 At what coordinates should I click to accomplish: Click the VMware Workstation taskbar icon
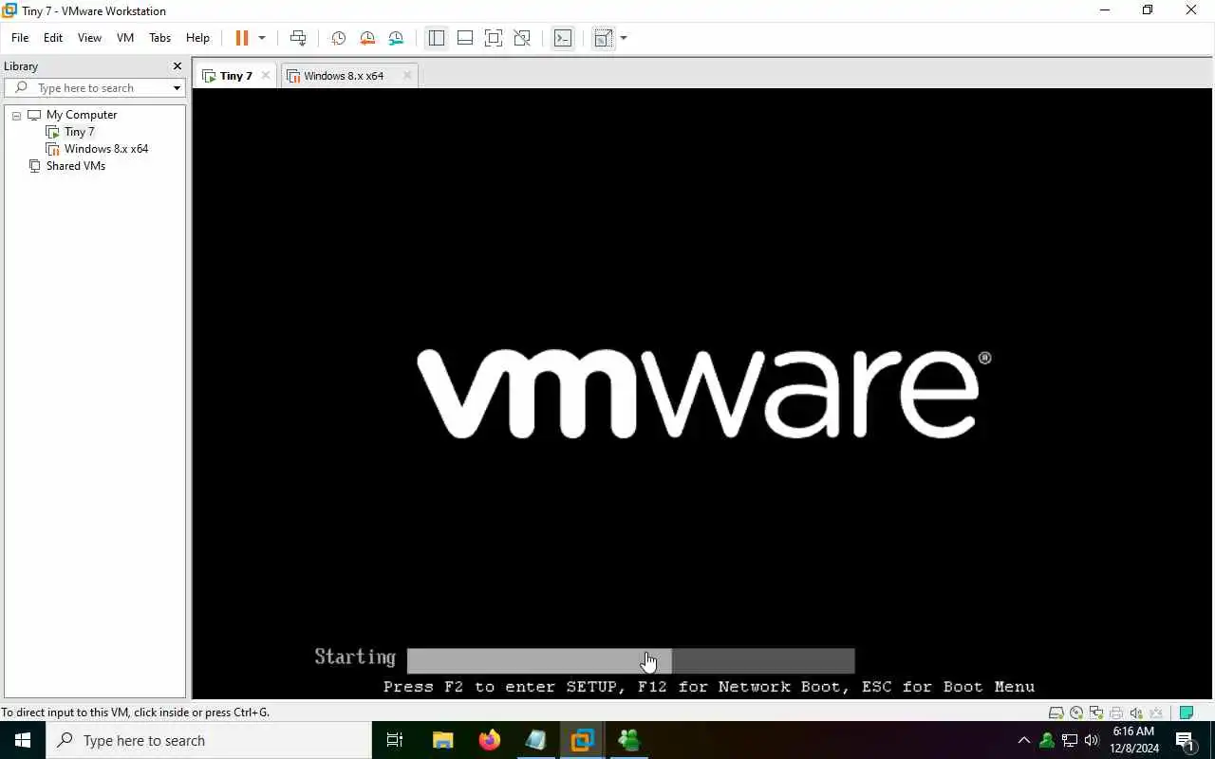[x=582, y=740]
